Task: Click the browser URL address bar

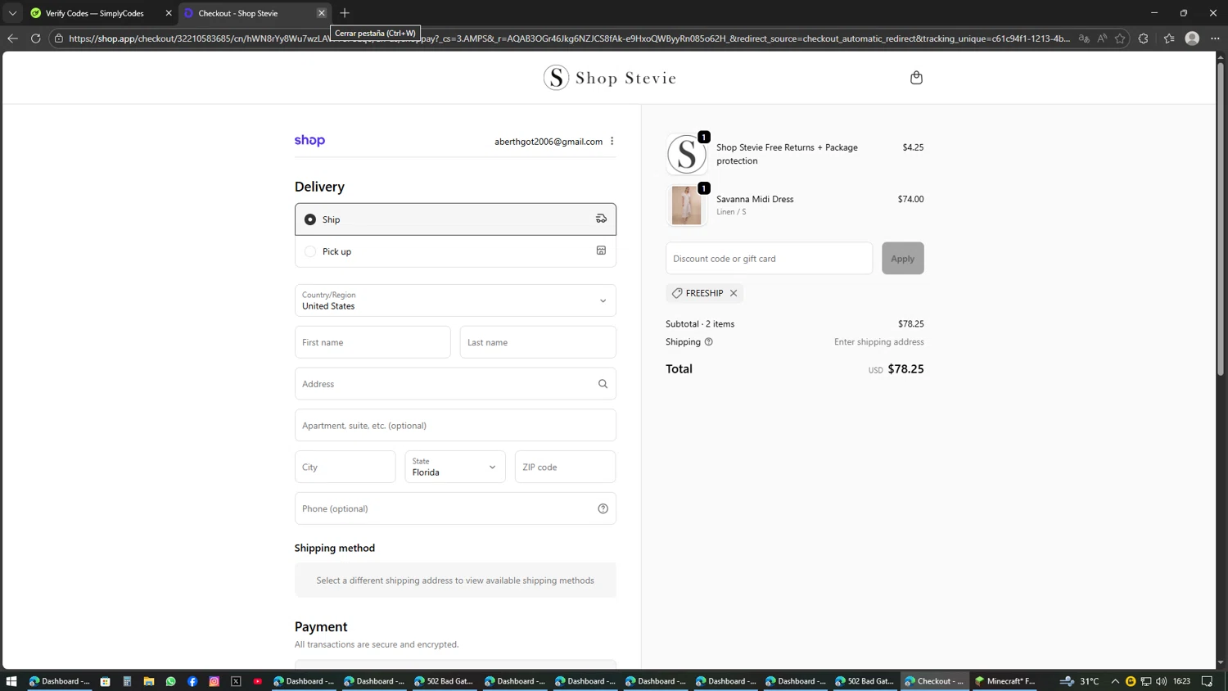Action: pyautogui.click(x=569, y=38)
